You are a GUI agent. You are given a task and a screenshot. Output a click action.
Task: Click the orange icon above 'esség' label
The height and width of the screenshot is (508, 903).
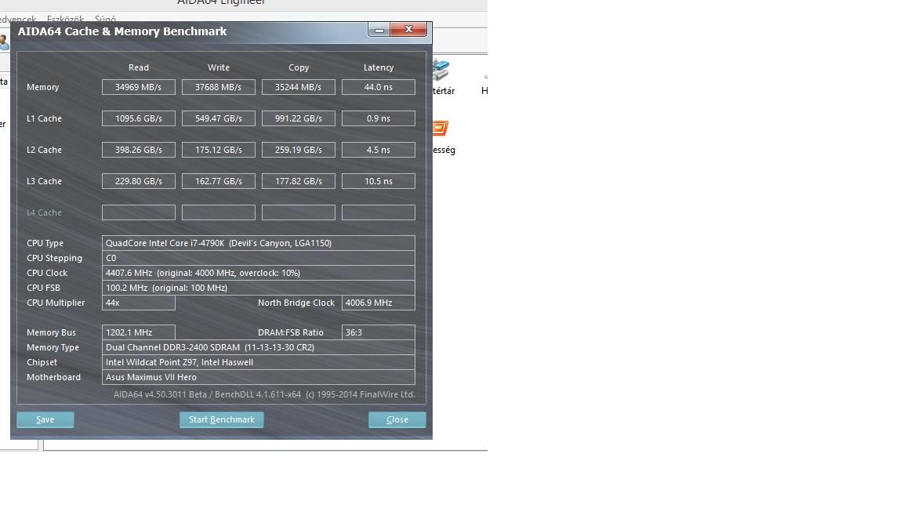click(440, 128)
